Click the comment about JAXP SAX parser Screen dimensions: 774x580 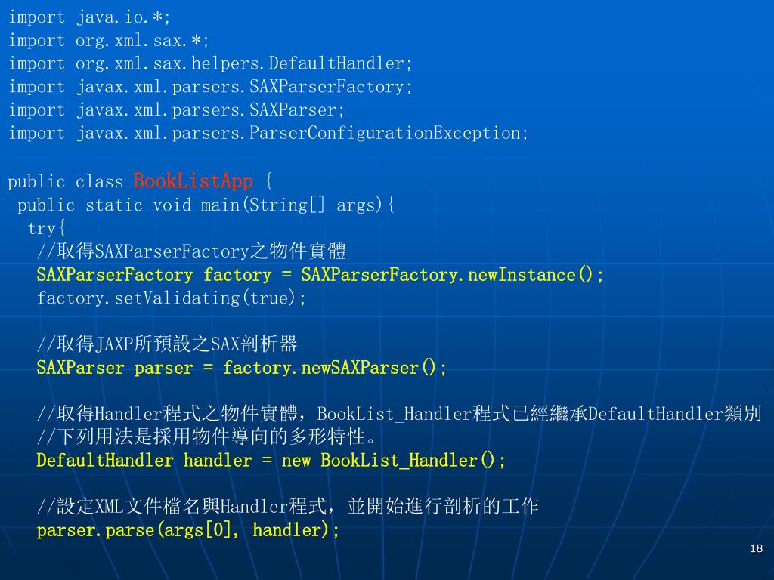[x=167, y=344]
